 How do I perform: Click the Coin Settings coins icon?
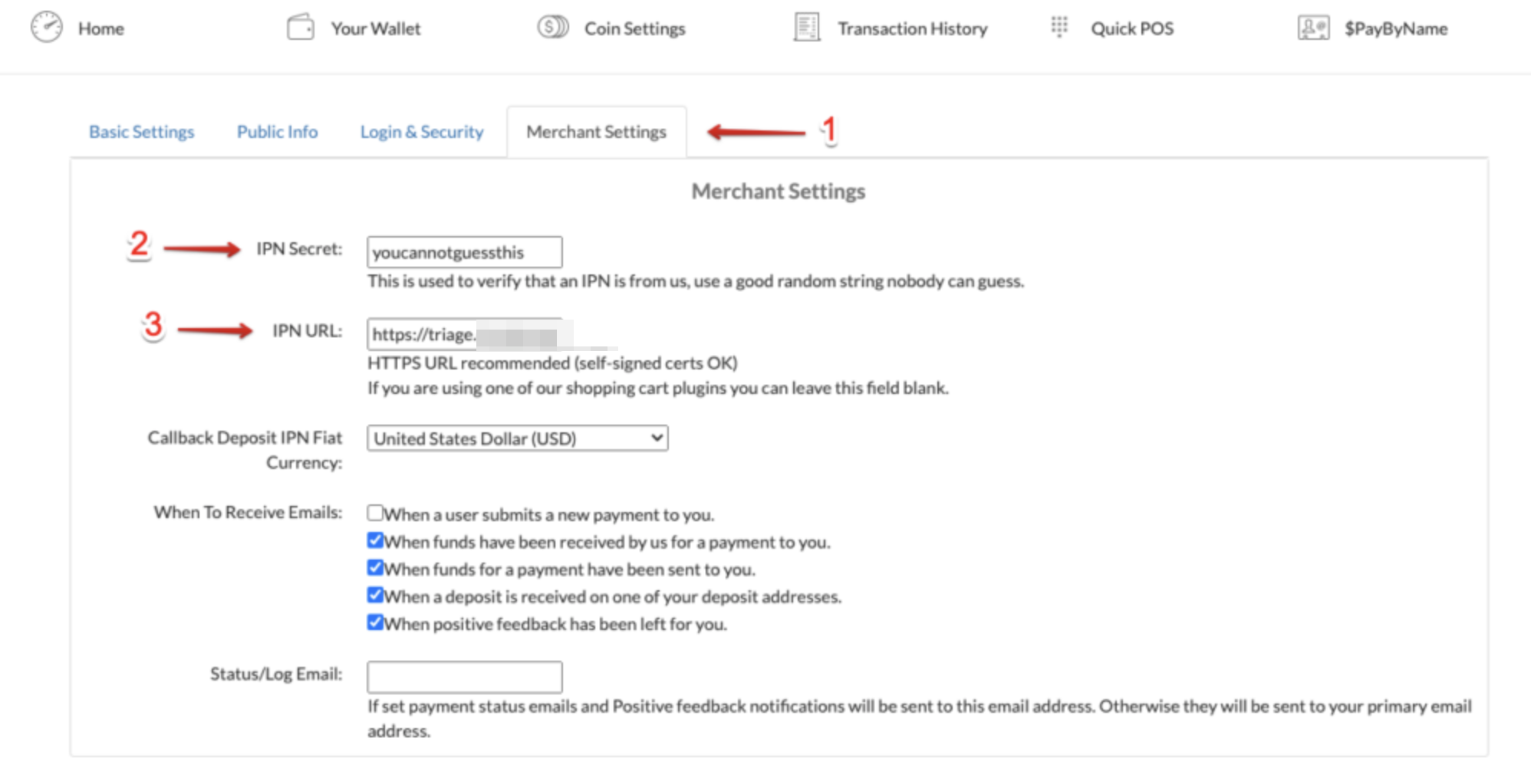coord(553,28)
